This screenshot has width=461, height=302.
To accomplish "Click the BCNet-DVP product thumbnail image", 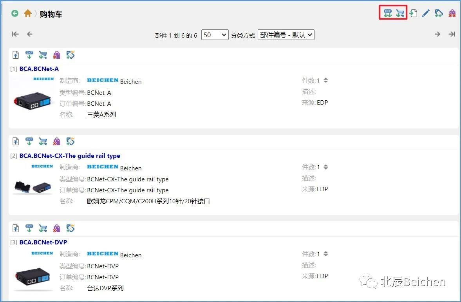I will [33, 275].
